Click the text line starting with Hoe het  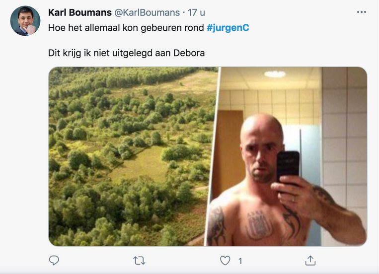click(x=149, y=28)
